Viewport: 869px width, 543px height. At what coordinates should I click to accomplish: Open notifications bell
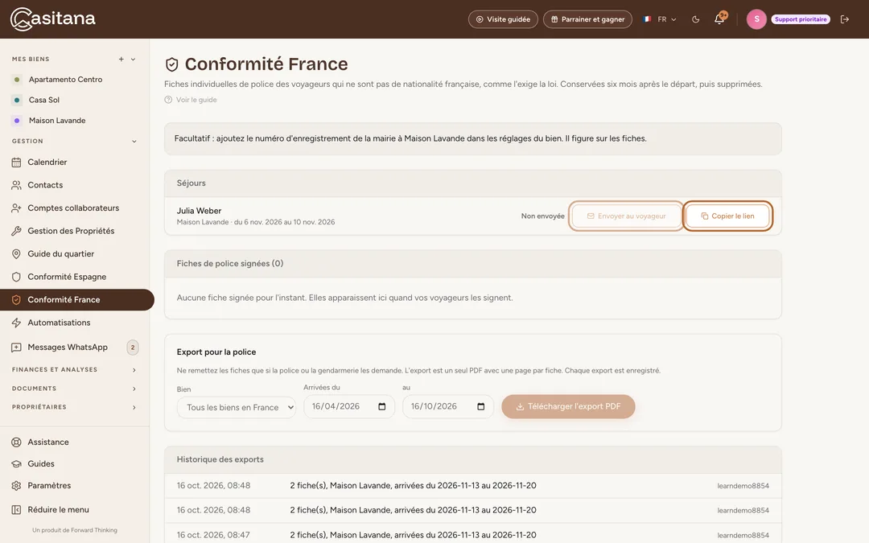tap(719, 19)
